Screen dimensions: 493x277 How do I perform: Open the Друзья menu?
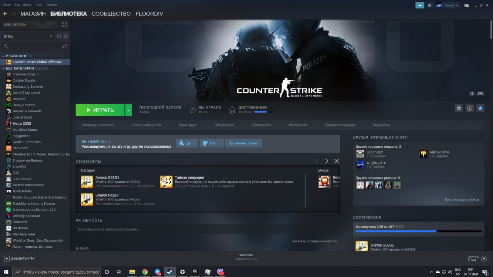click(28, 5)
